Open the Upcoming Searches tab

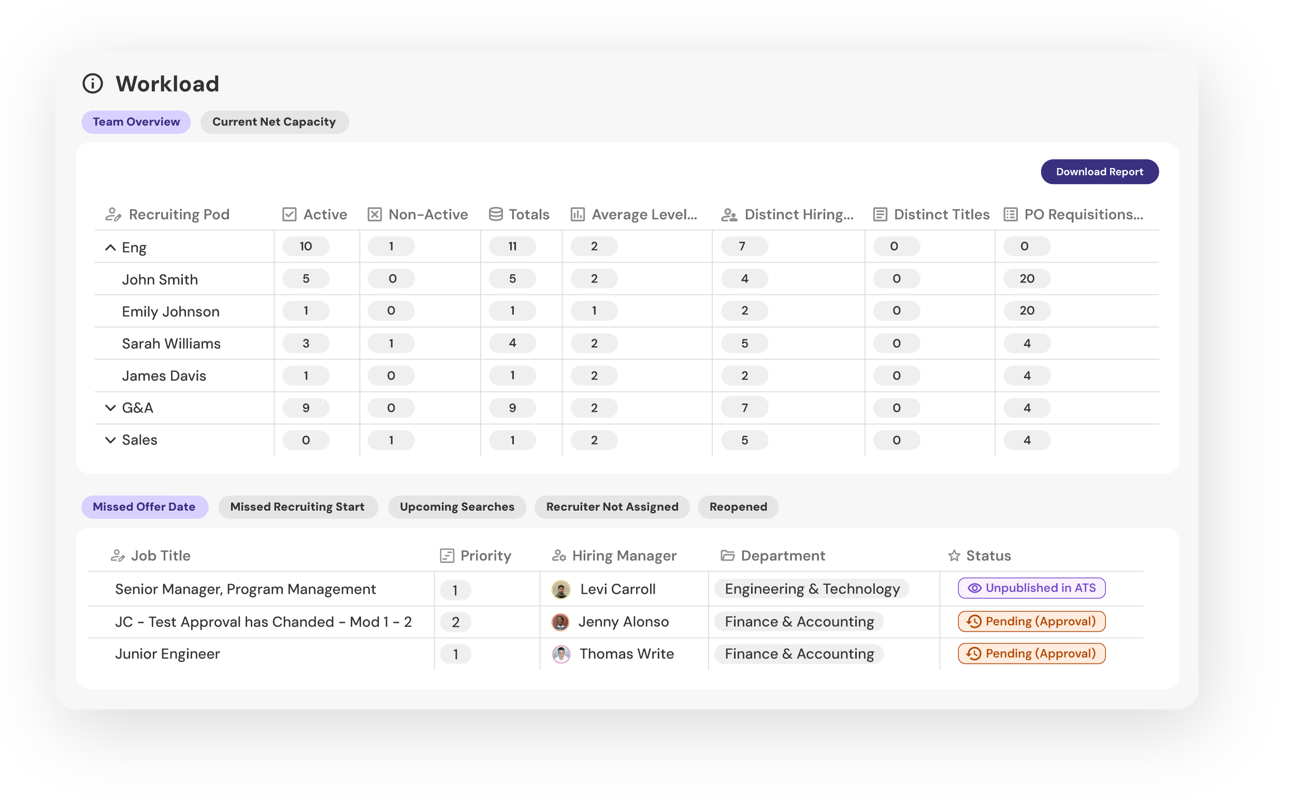click(x=456, y=507)
